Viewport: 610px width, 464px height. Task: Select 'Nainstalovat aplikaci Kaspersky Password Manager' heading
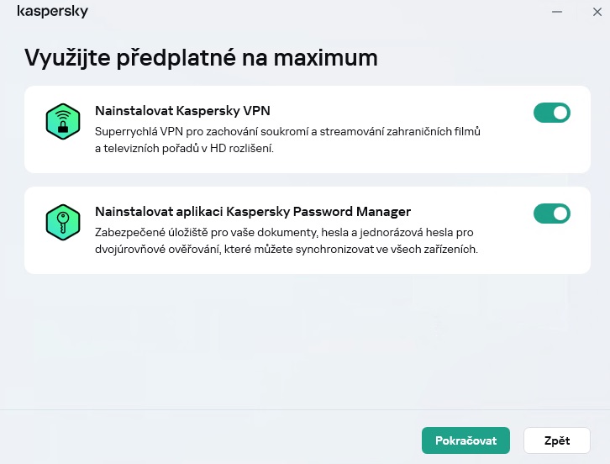(x=253, y=211)
